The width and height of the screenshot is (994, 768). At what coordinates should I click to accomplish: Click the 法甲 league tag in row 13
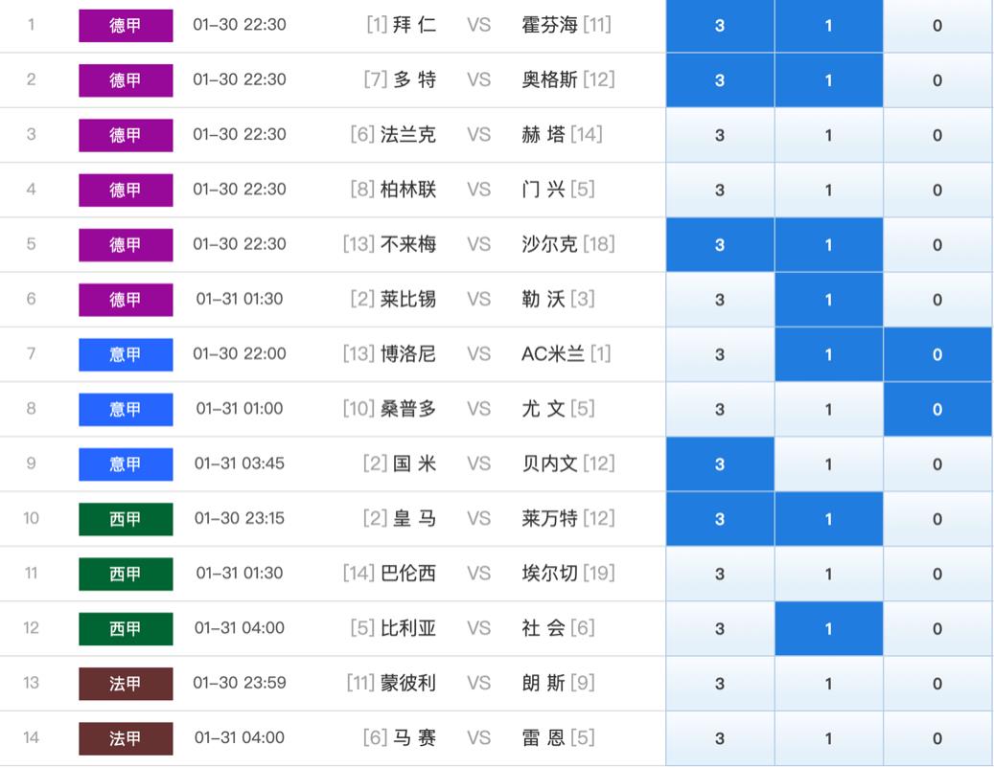pos(126,684)
